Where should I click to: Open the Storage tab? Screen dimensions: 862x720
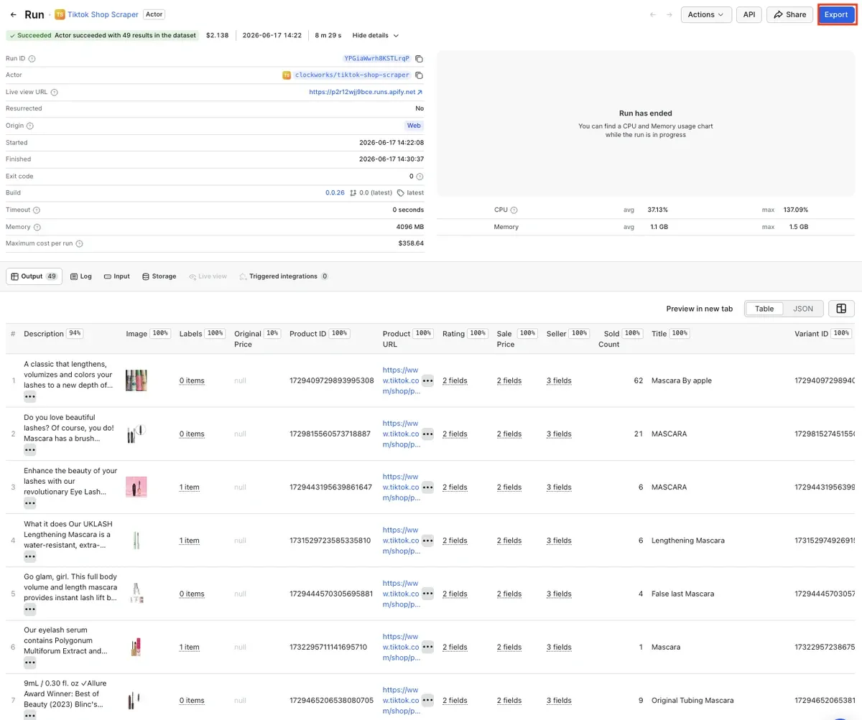(x=159, y=276)
